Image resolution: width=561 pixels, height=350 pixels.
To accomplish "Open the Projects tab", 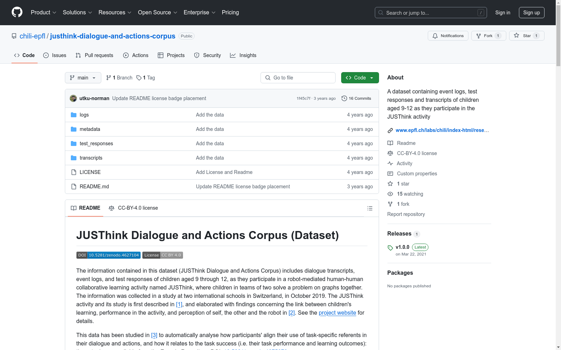I will click(171, 55).
